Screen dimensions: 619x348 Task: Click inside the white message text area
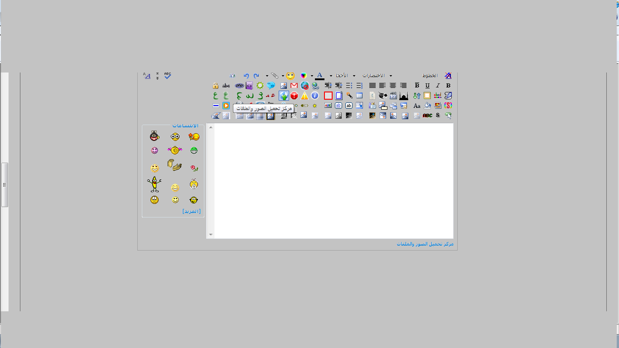pyautogui.click(x=333, y=181)
